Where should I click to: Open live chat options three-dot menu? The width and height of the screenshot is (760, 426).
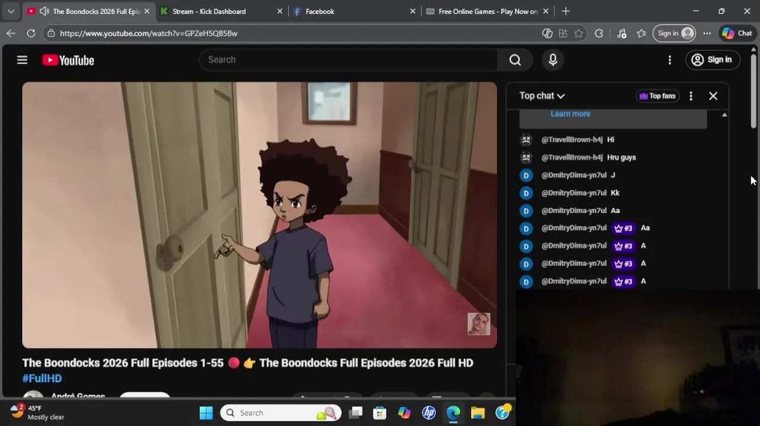(x=691, y=96)
